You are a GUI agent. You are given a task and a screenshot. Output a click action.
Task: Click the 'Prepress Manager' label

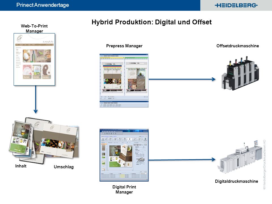coord(124,46)
